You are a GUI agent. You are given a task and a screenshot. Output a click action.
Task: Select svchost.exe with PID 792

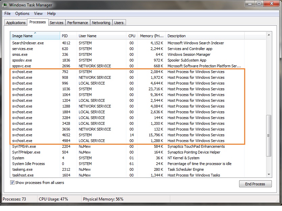(127, 72)
